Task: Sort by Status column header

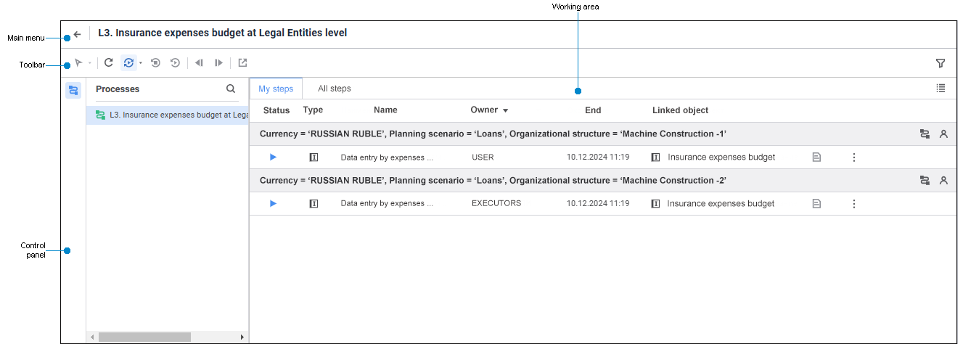Action: pyautogui.click(x=276, y=110)
